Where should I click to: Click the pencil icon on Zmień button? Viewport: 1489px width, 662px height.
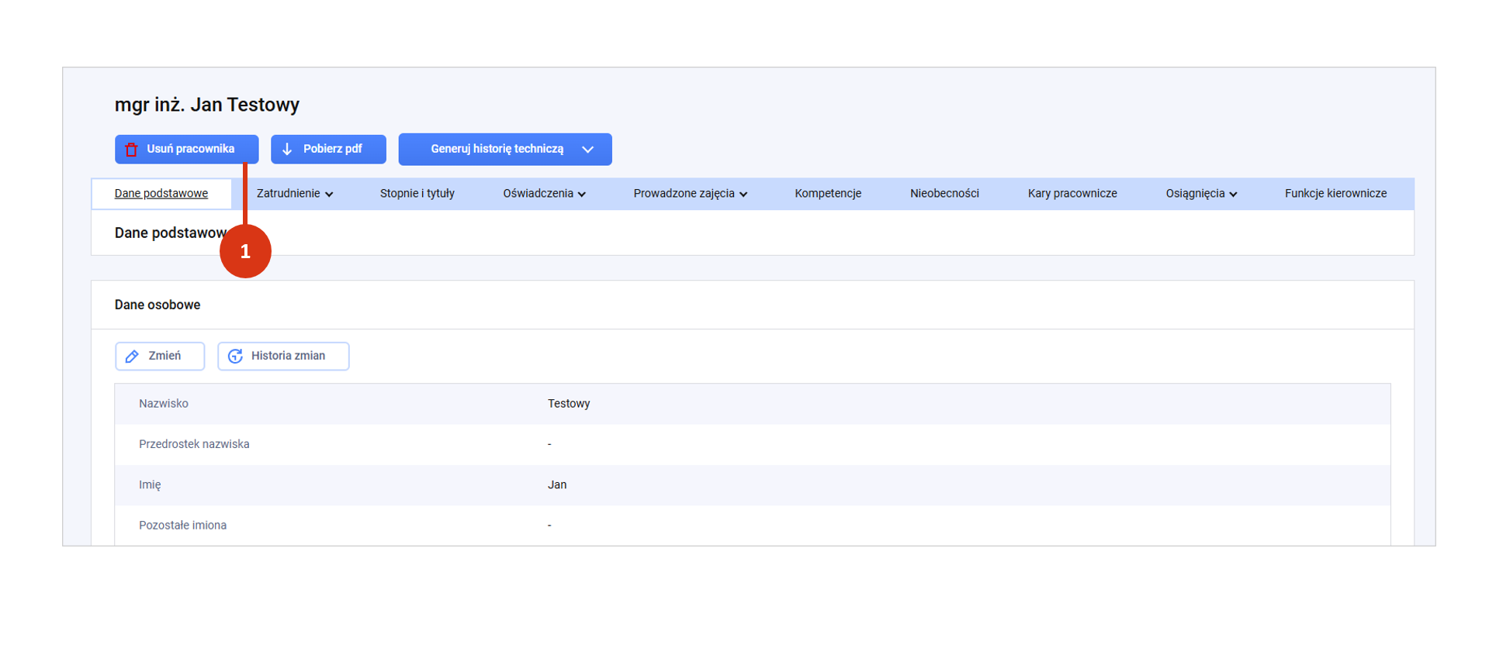(x=133, y=356)
